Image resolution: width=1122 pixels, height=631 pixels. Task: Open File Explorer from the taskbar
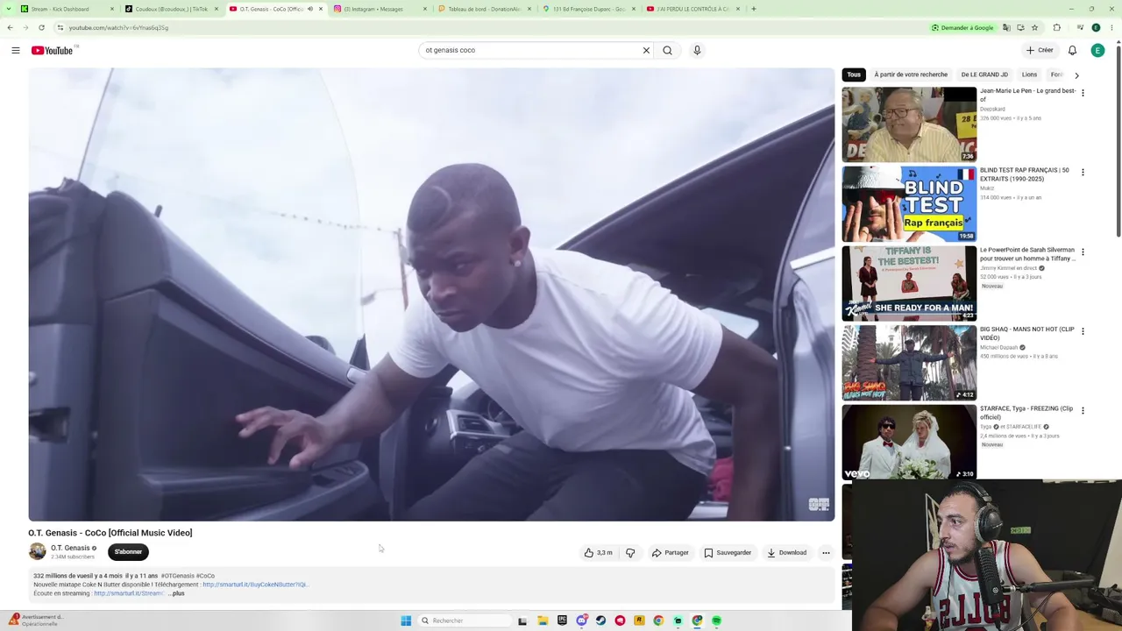543,620
